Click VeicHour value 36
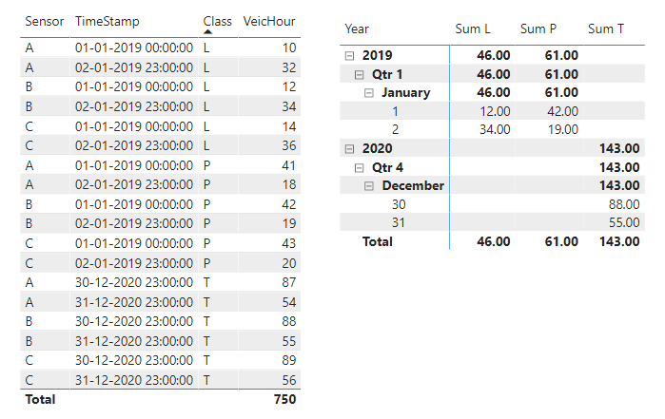Image resolution: width=665 pixels, height=419 pixels. pos(289,145)
